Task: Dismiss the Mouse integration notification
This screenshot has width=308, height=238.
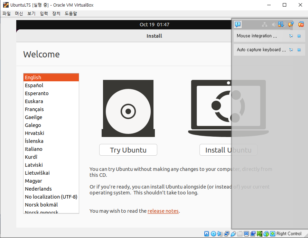Action: coord(299,36)
